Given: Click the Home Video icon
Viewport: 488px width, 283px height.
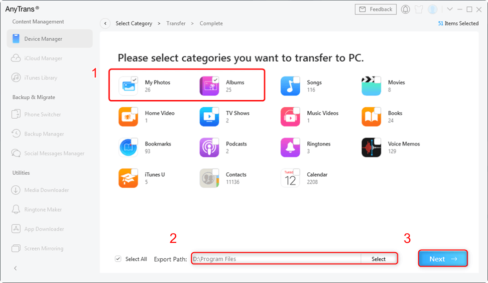Looking at the screenshot, I should click(x=128, y=117).
